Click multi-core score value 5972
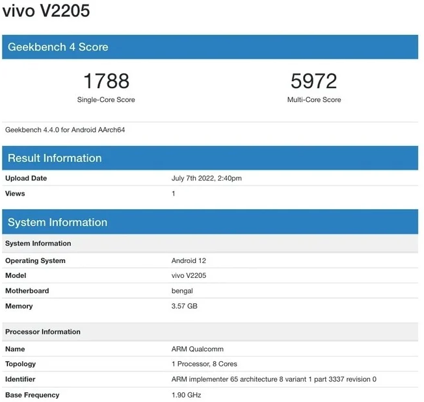This screenshot has height=402, width=424. (x=313, y=81)
